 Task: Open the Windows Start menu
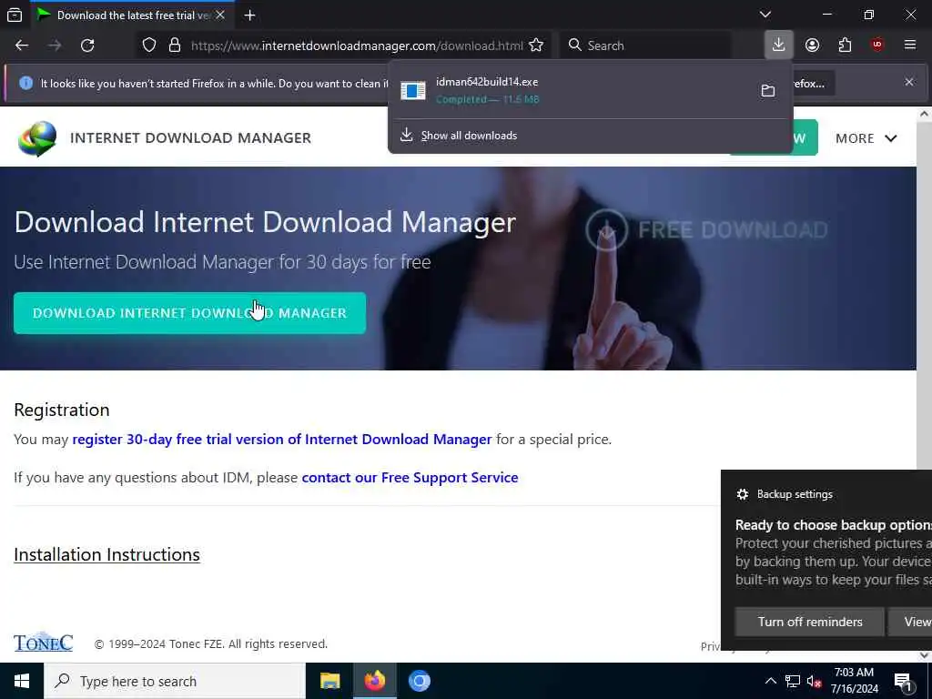click(x=22, y=681)
